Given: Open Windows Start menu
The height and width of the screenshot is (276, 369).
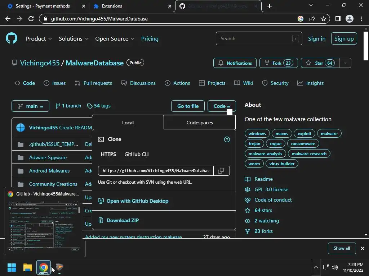Looking at the screenshot, I should pos(12,267).
